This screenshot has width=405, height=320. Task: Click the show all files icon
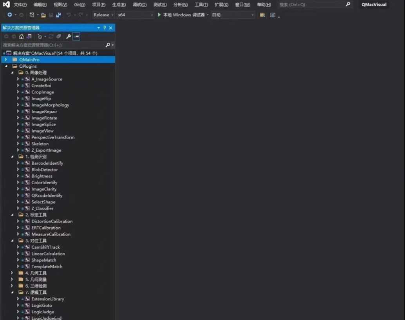[x=59, y=37]
